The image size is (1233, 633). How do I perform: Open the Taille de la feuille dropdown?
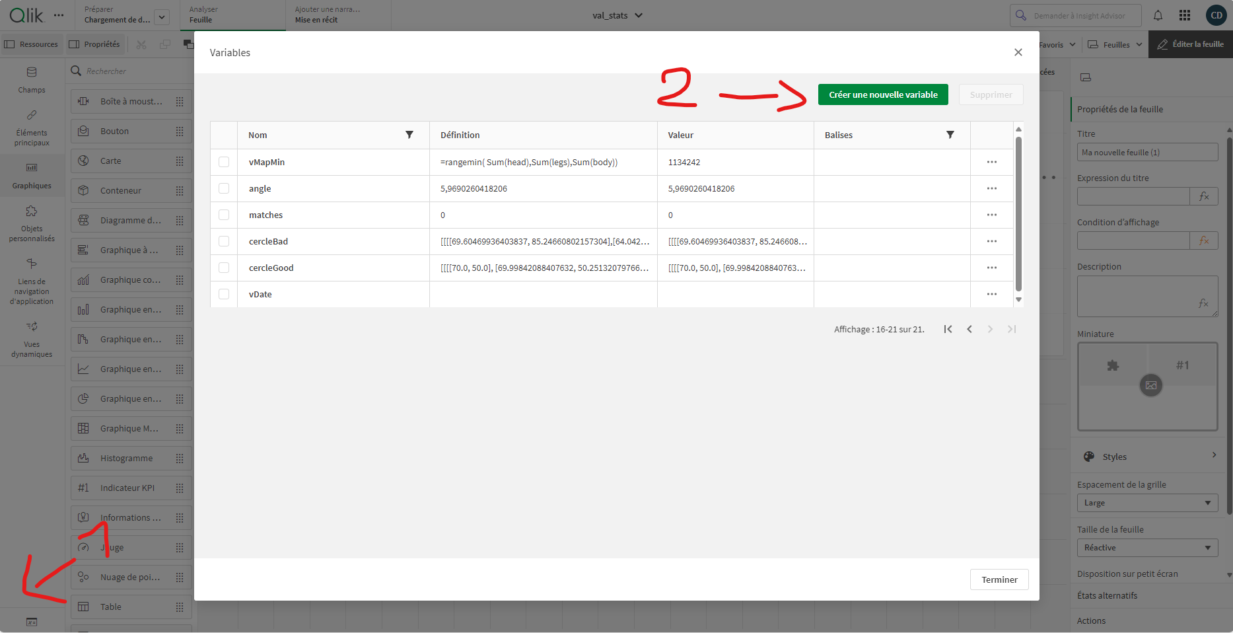pos(1147,547)
